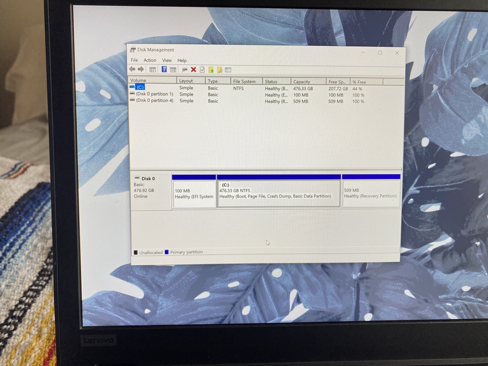Viewport: 488px width, 366px height.
Task: Close the Disk Management window
Action: coord(397,53)
